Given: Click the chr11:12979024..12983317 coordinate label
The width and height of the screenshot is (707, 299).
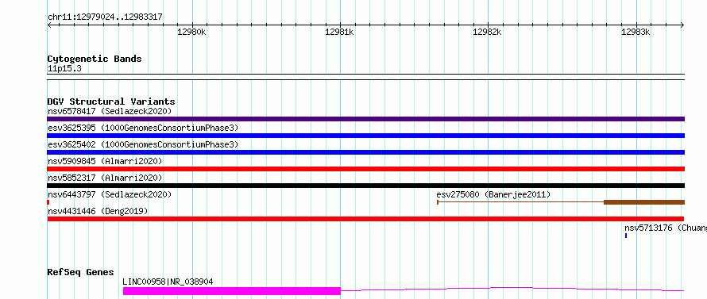Looking at the screenshot, I should coord(105,17).
